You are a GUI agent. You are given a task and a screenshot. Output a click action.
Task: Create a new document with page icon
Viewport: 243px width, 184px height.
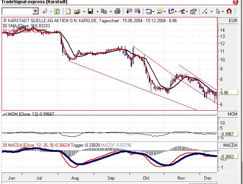click(68, 11)
